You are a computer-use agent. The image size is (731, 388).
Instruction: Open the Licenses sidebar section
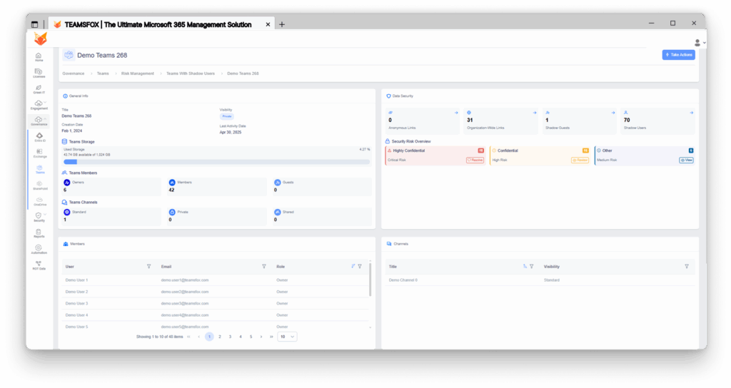(x=39, y=73)
